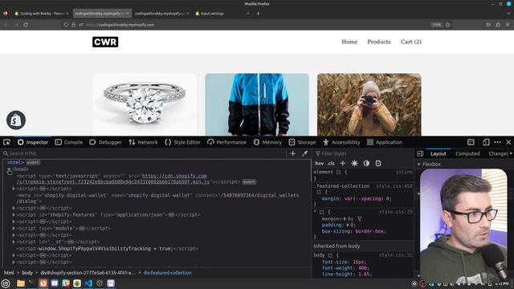Select html in the breadcrumb trail
Viewport: 514px width, 289px height.
(x=9, y=273)
